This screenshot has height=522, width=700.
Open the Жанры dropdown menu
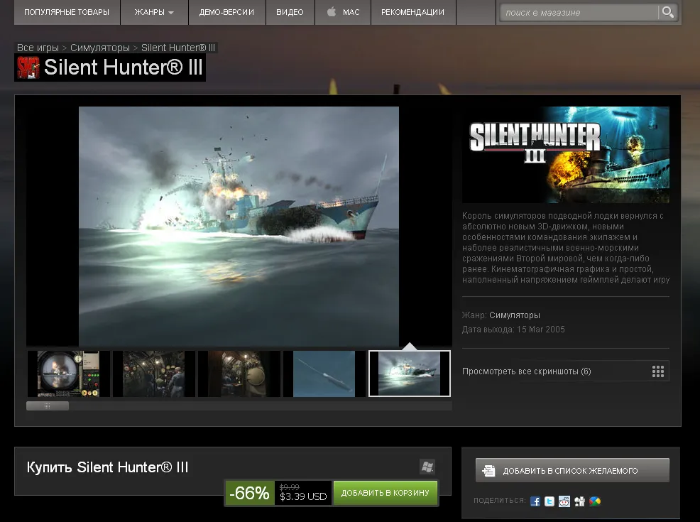[x=154, y=12]
